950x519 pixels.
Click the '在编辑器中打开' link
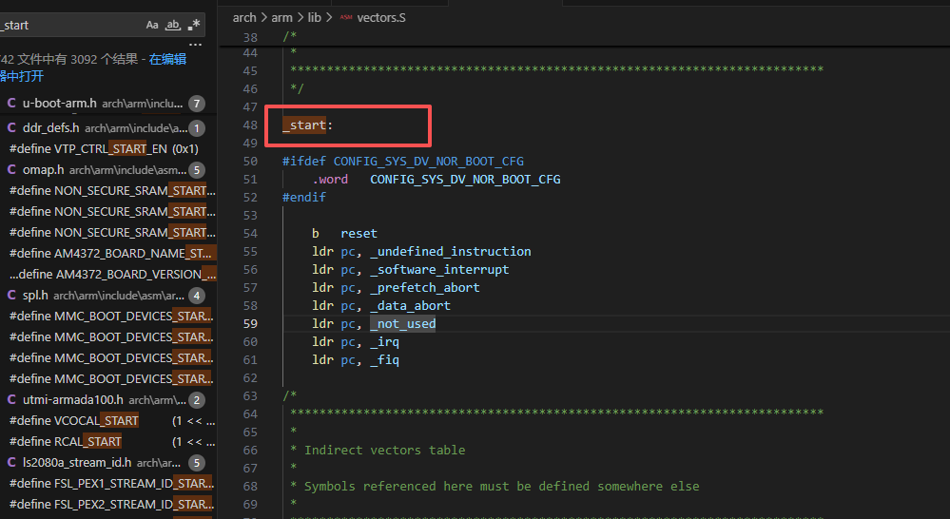[167, 59]
